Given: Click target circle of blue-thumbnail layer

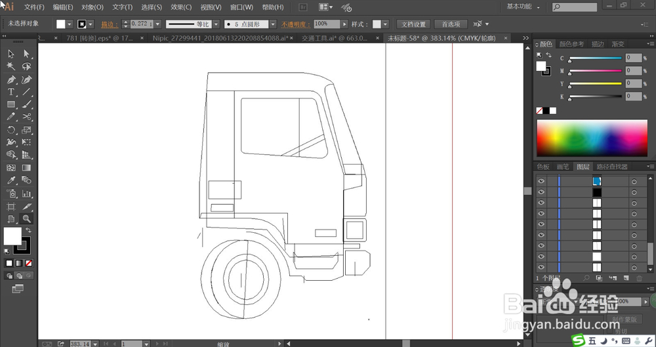Looking at the screenshot, I should click(x=634, y=181).
